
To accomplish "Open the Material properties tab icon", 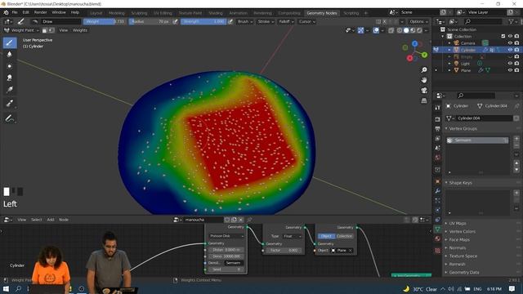I will tap(438, 239).
